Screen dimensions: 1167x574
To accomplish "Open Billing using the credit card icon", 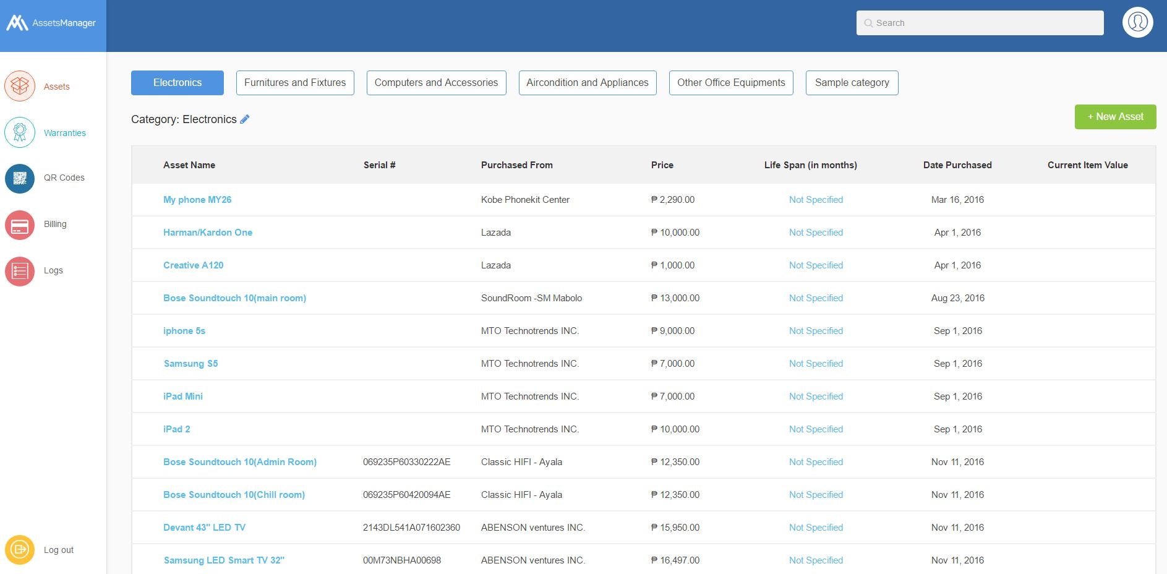I will click(x=20, y=225).
